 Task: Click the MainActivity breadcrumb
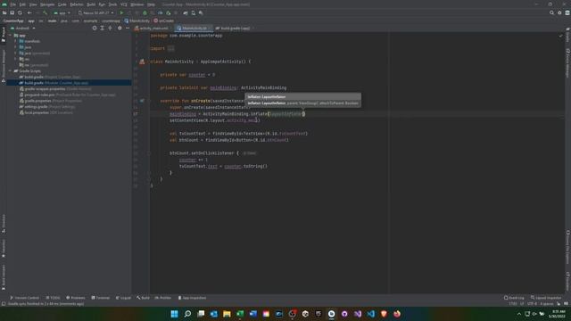click(x=137, y=21)
